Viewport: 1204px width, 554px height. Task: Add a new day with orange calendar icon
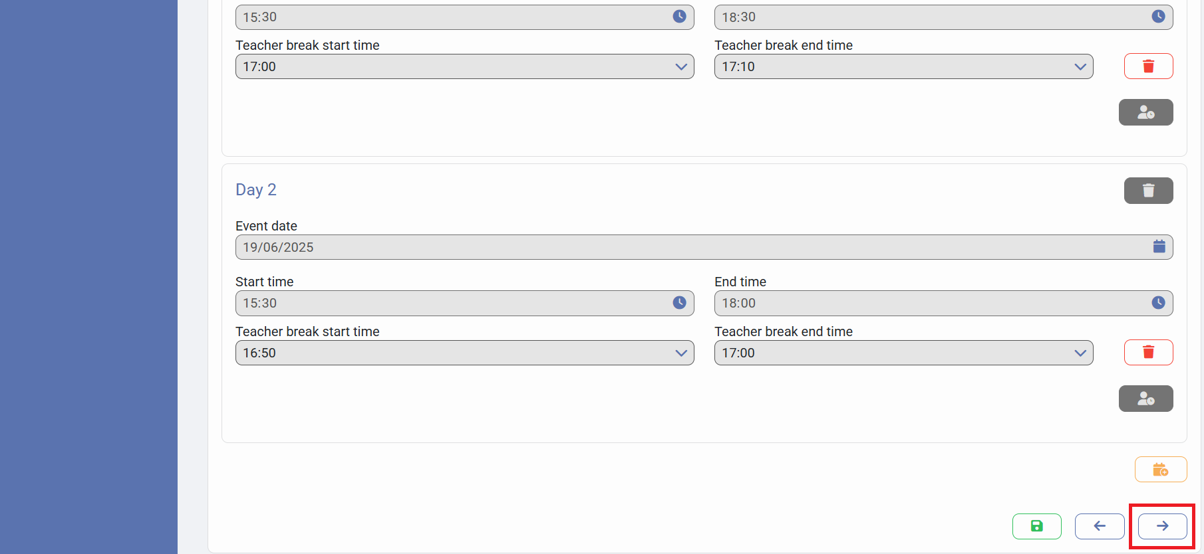[x=1161, y=470]
